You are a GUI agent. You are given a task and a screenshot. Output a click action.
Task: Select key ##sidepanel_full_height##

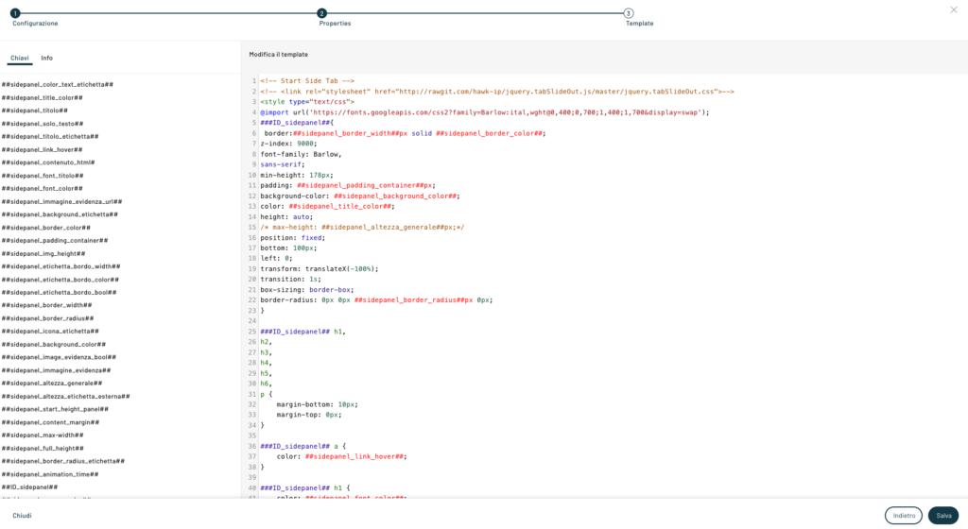pyautogui.click(x=43, y=448)
